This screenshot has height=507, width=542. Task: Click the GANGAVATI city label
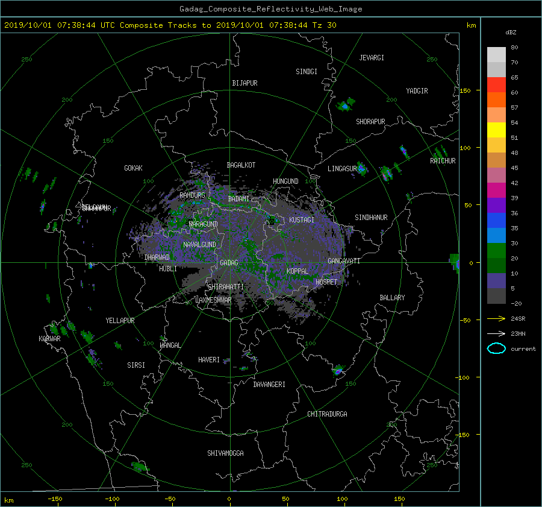click(344, 261)
